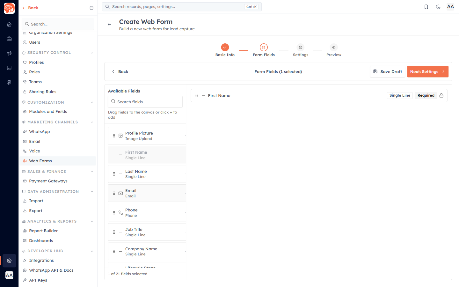
Task: Focus the Search fields input
Action: 145,102
